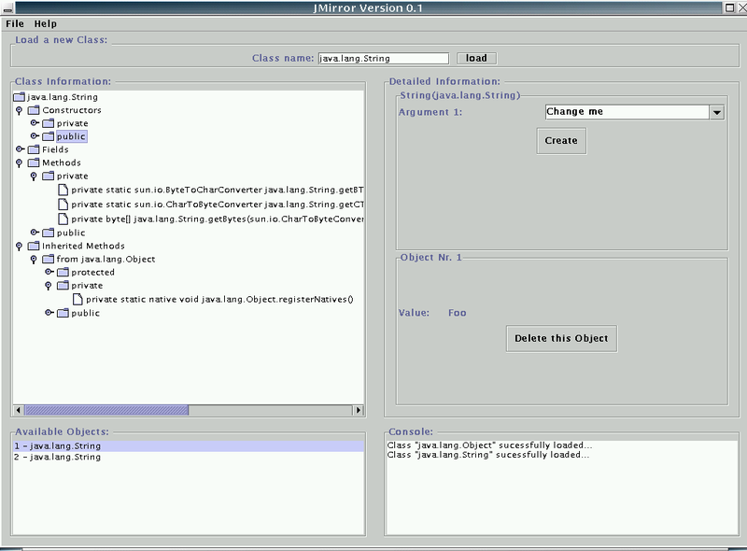Viewport: 747px width, 551px height.
Task: Click console line 'java.lang.Object sucessfully loaded'
Action: coord(489,445)
